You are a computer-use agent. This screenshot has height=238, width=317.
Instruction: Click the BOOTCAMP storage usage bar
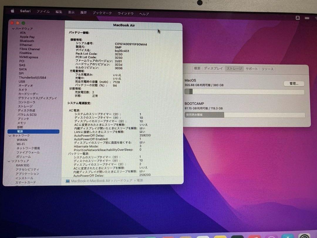pyautogui.click(x=245, y=115)
